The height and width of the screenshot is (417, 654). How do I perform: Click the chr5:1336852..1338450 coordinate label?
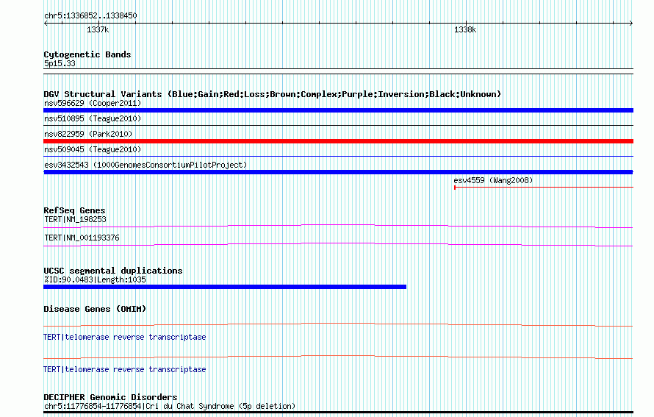point(90,15)
